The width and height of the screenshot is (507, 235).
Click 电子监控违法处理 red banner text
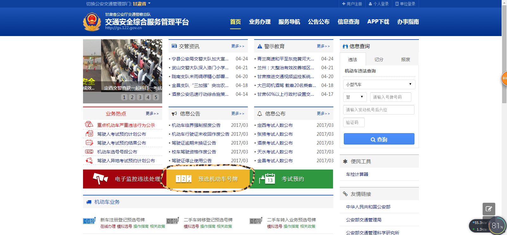pos(138,179)
